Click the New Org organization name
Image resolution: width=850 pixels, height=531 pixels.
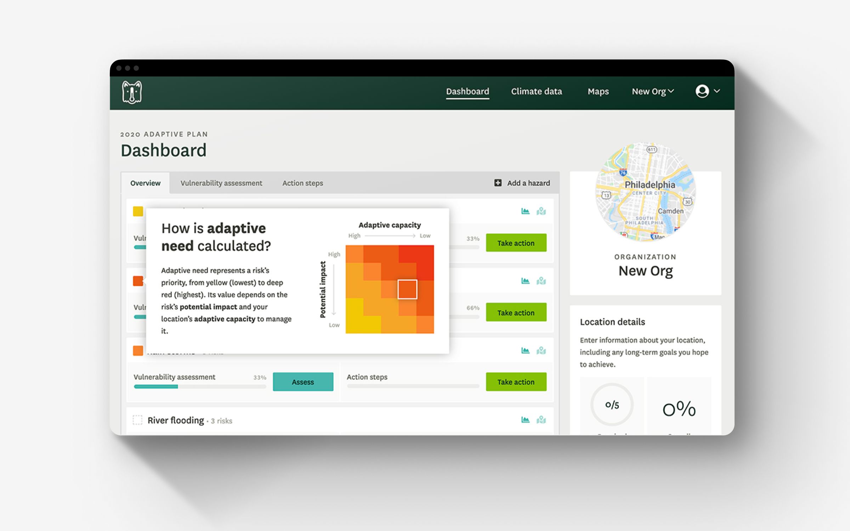pos(645,271)
